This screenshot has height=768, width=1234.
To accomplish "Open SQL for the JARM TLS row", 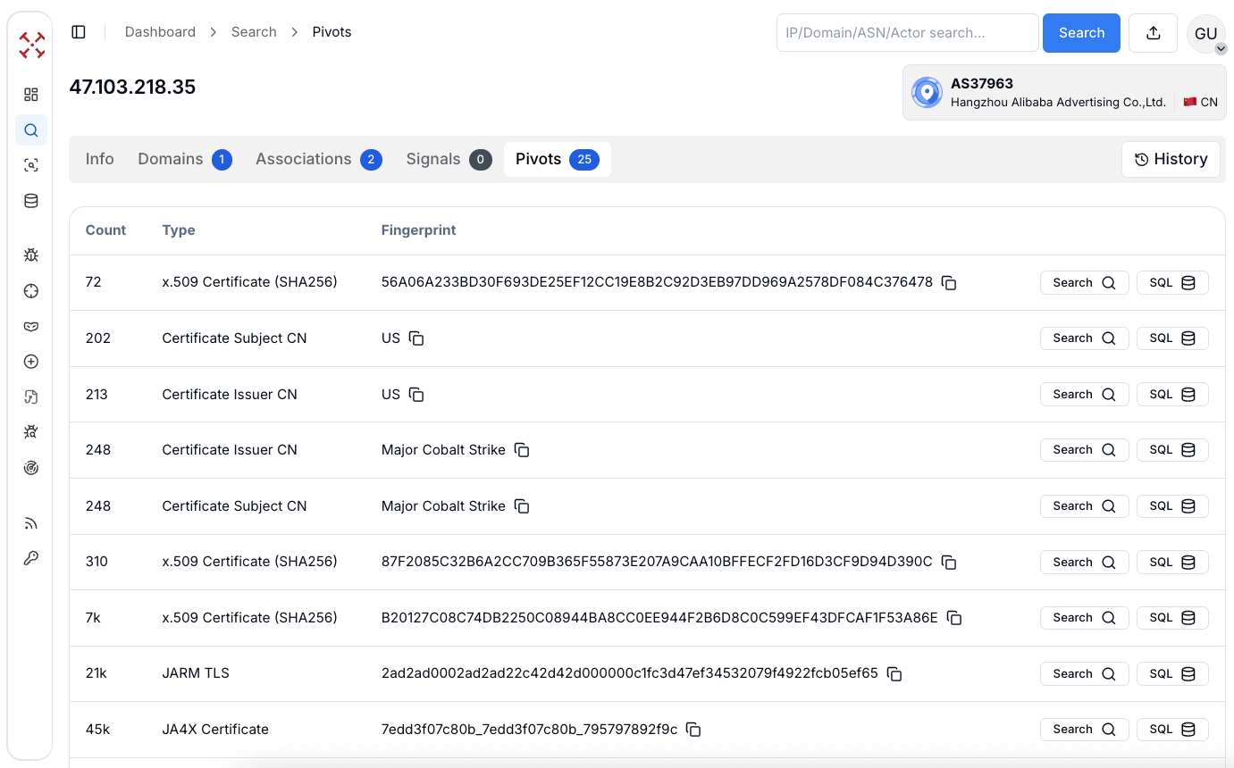I will pos(1171,674).
